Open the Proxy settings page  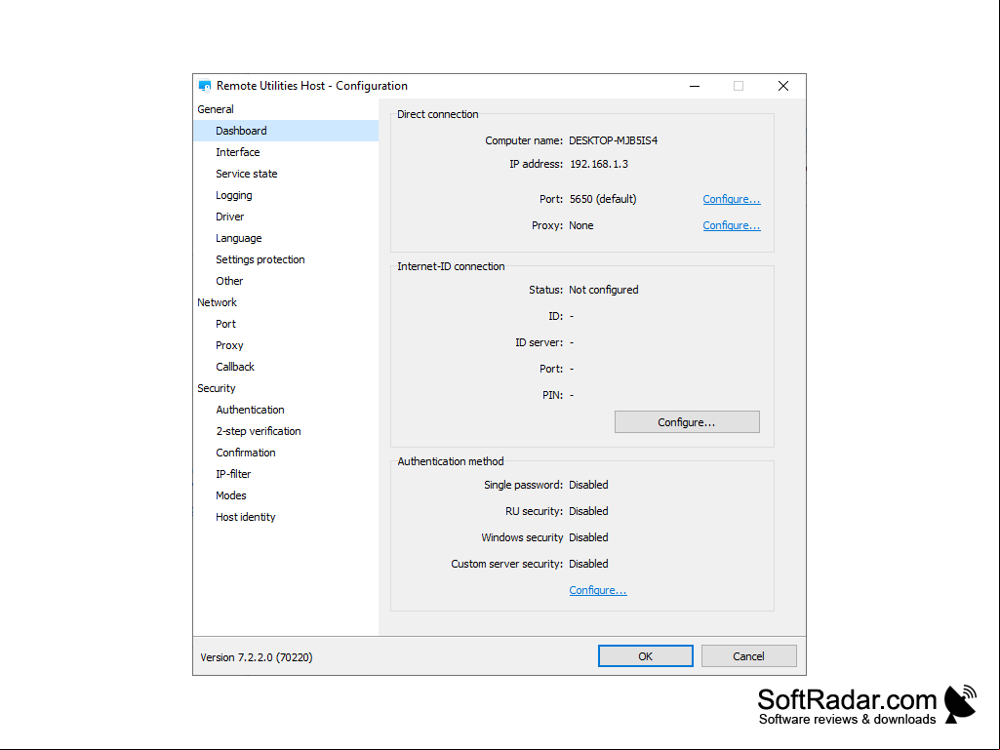coord(229,345)
